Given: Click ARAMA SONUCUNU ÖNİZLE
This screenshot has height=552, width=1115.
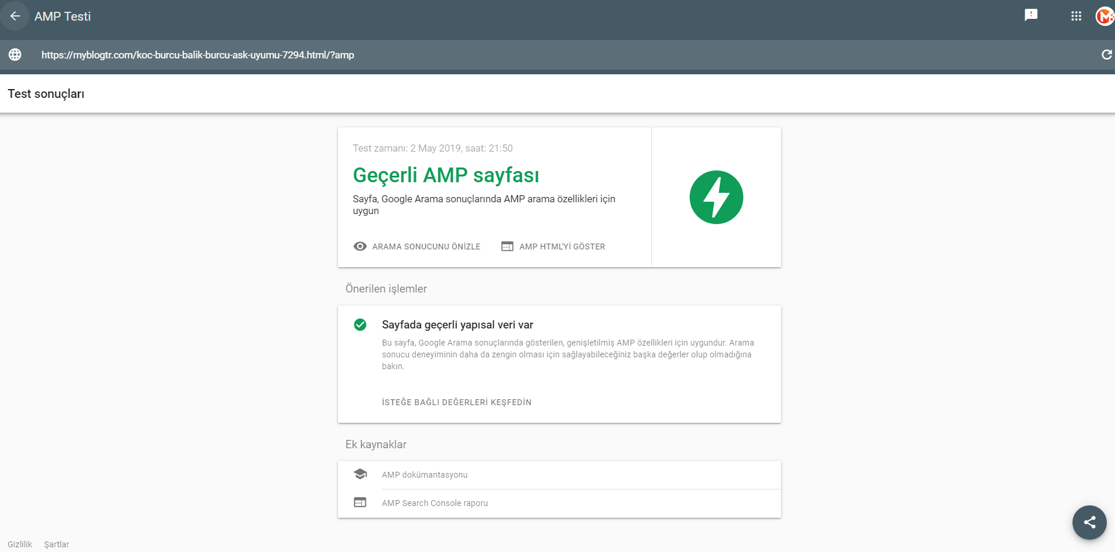Looking at the screenshot, I should click(426, 247).
